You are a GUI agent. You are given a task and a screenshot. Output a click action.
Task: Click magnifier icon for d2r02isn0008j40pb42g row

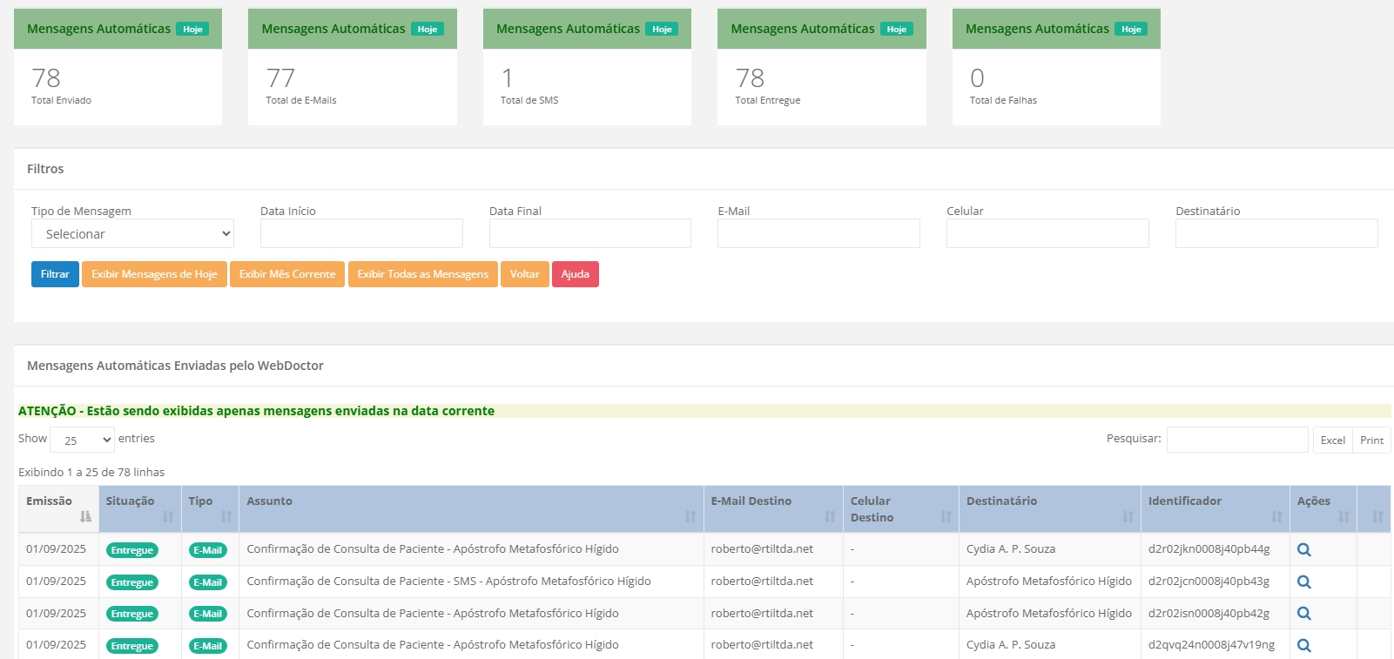coord(1303,614)
